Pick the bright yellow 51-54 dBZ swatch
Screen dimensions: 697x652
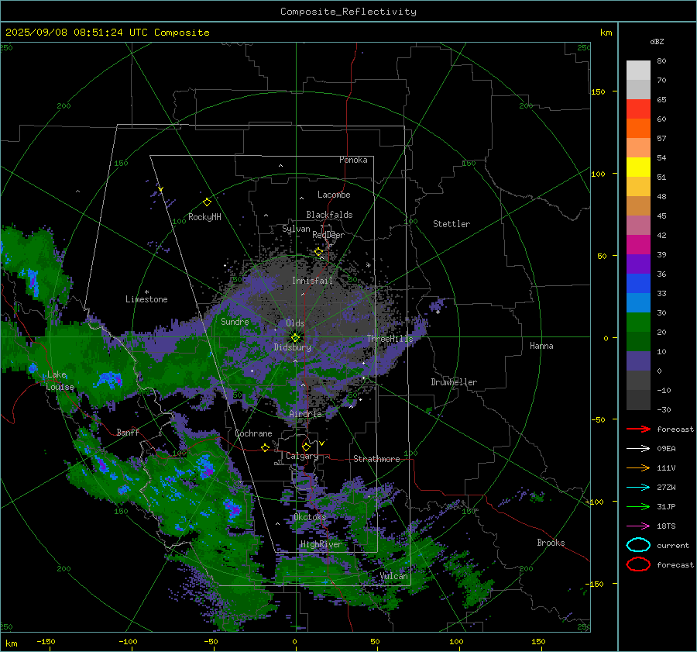tap(638, 167)
